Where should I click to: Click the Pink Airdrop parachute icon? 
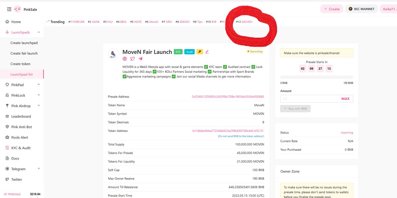(8, 106)
